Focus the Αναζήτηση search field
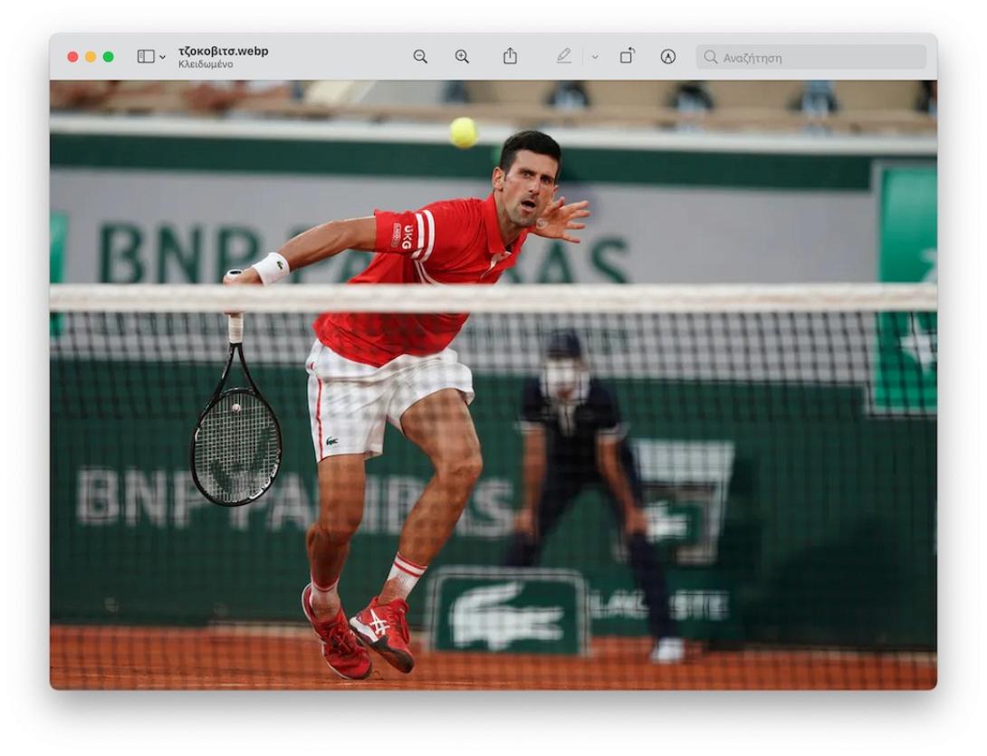Screen dimensions: 987x756 [x=815, y=57]
